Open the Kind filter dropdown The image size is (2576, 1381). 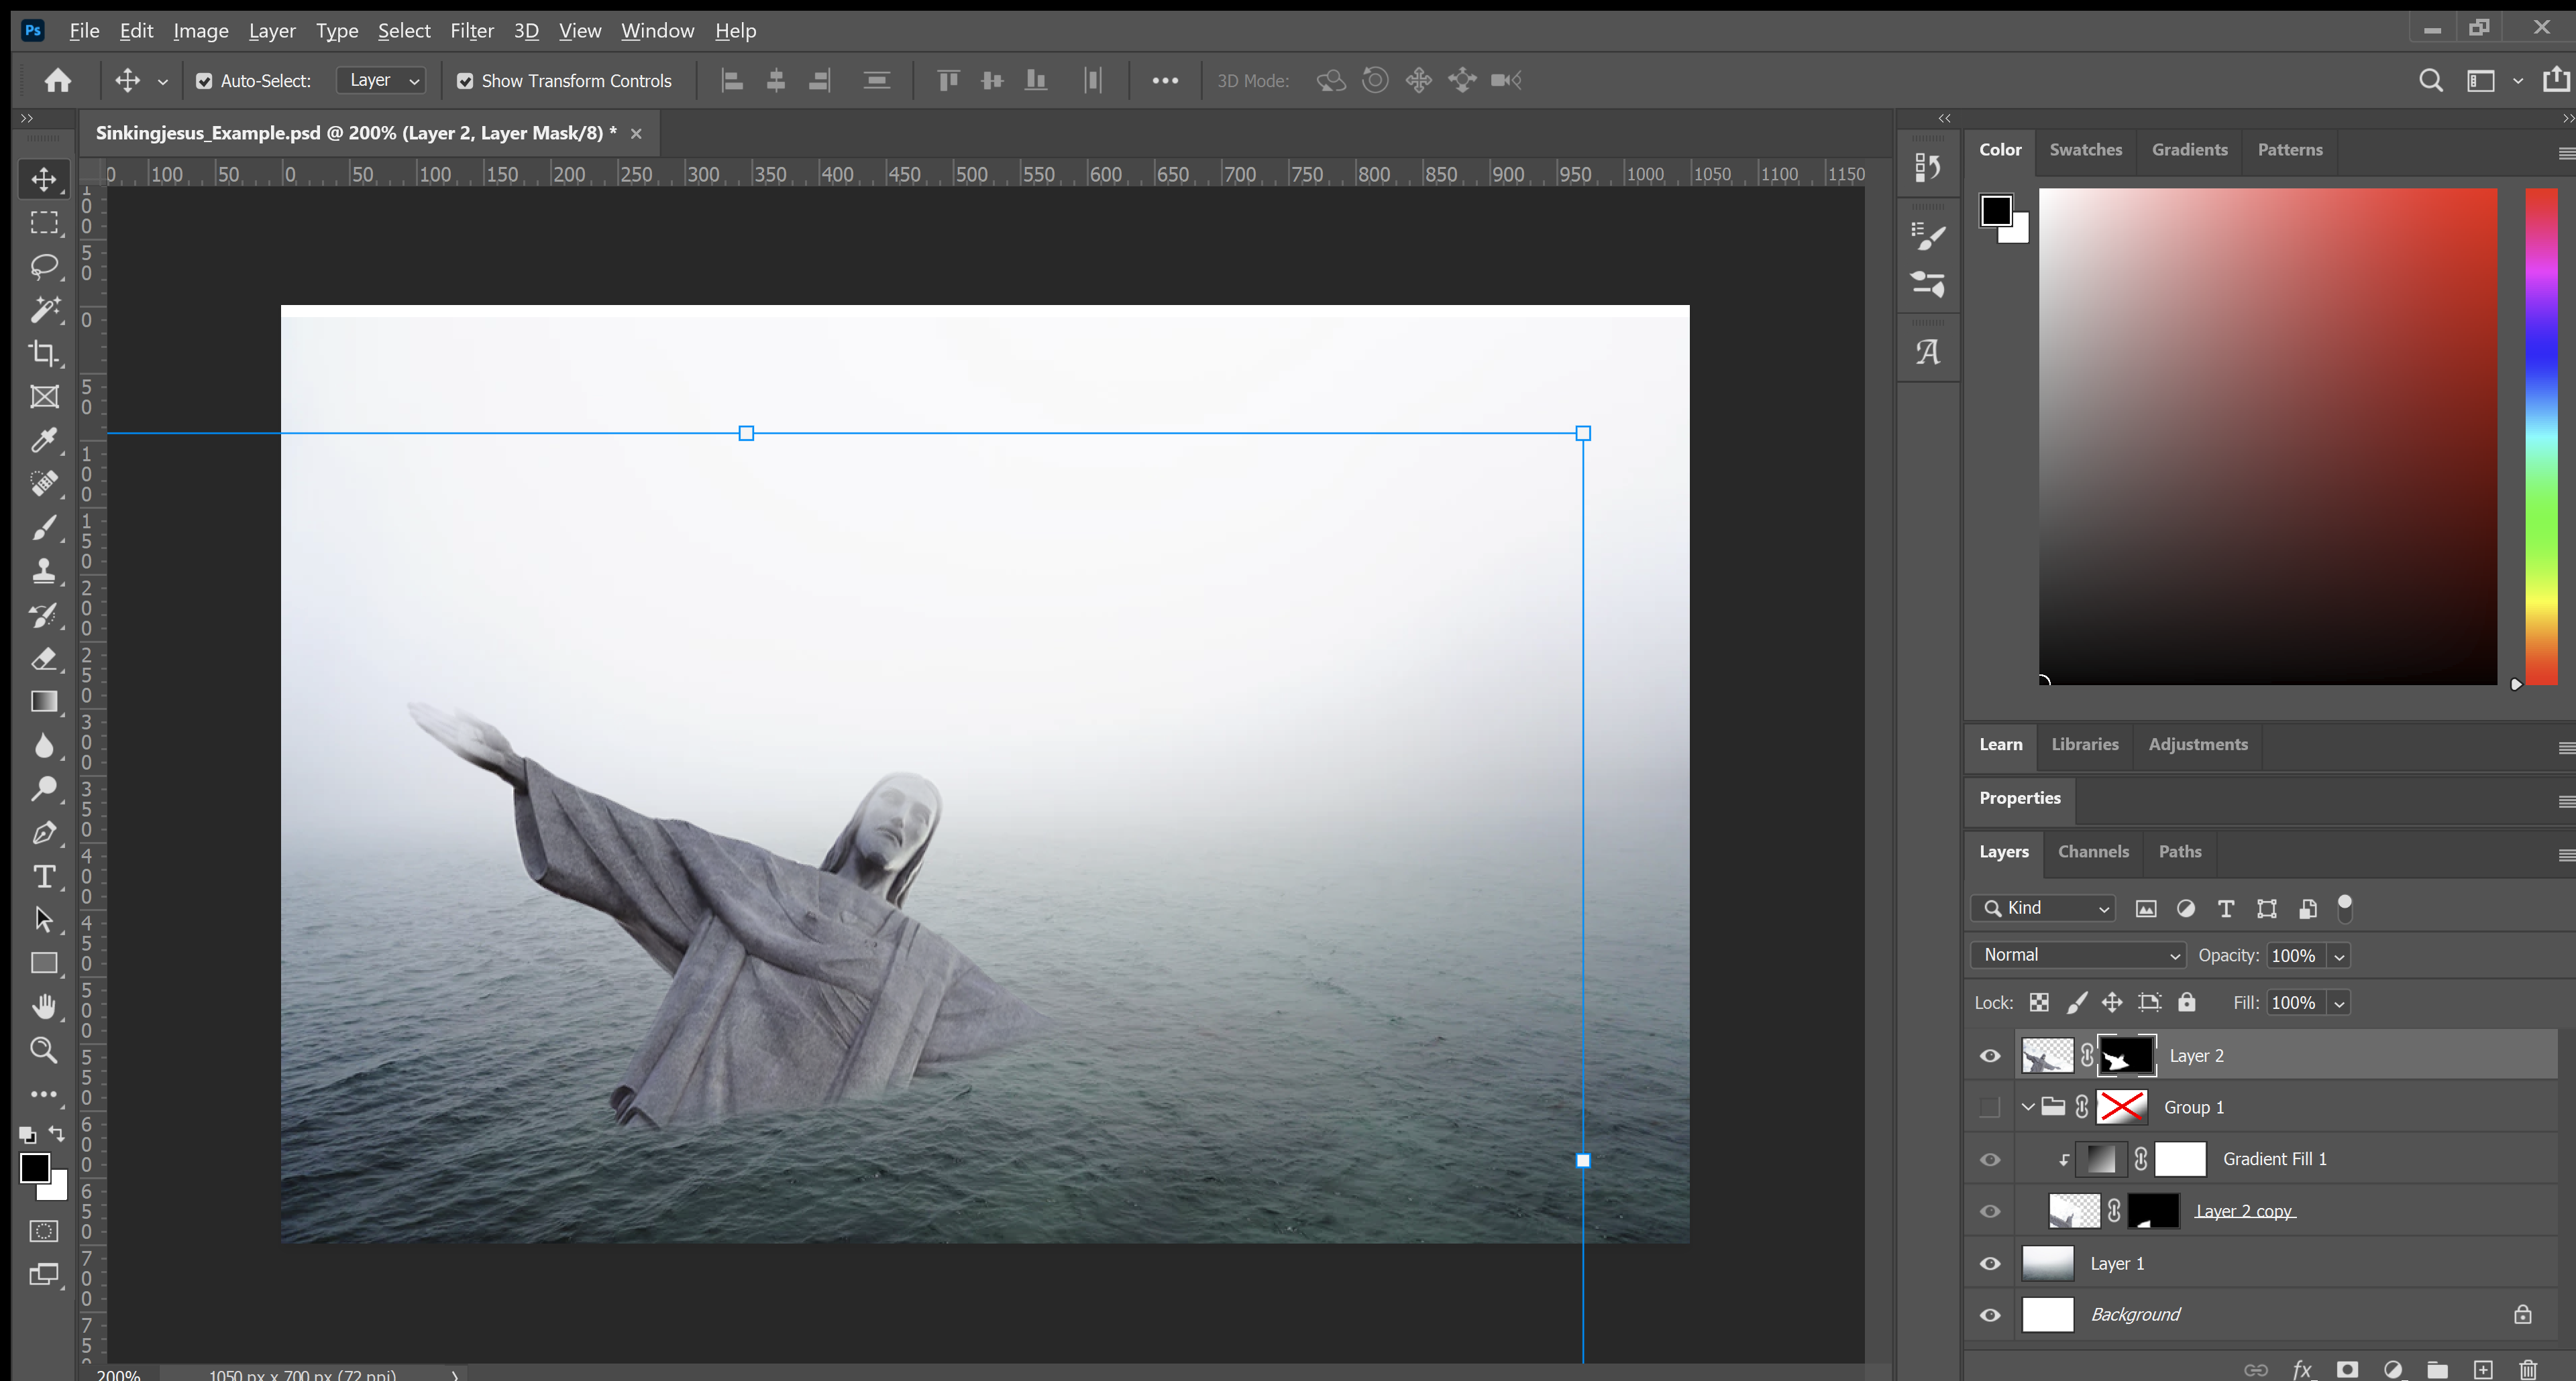2043,907
